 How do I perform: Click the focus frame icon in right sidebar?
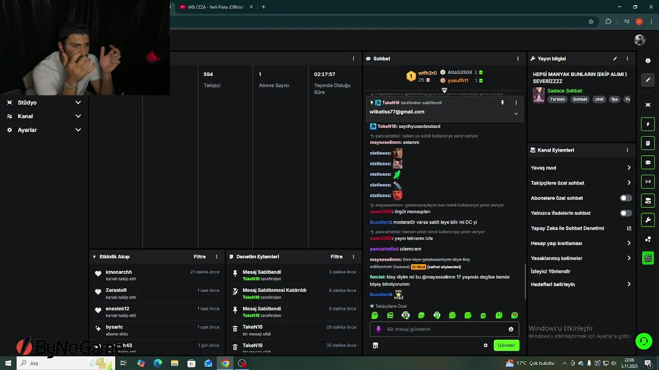tap(648, 105)
